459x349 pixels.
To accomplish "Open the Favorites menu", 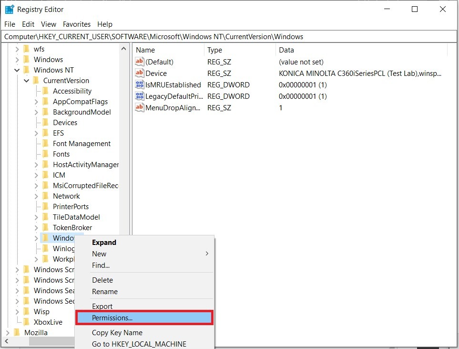I will click(x=76, y=24).
